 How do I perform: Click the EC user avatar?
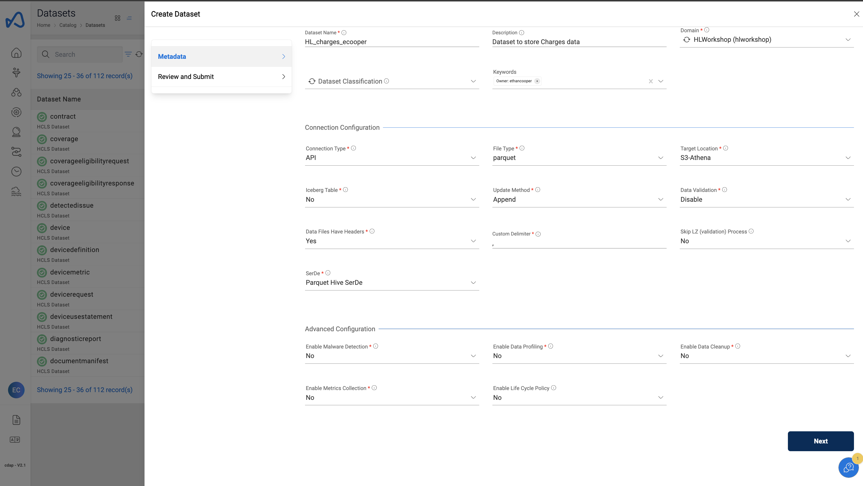(x=16, y=390)
